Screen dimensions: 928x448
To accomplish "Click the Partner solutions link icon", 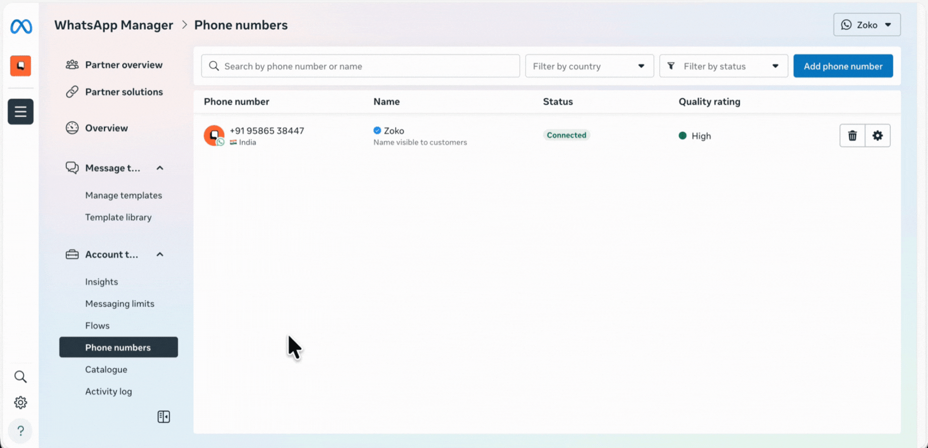I will [72, 92].
